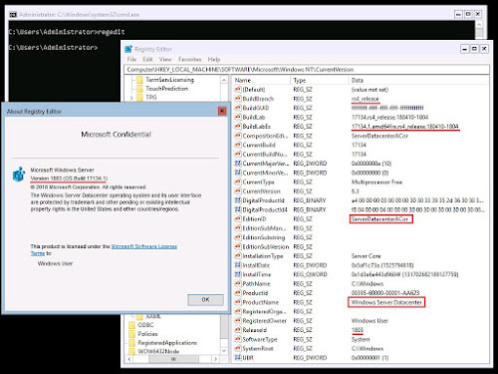Click the ProductName string icon
The width and height of the screenshot is (498, 374).
(238, 302)
